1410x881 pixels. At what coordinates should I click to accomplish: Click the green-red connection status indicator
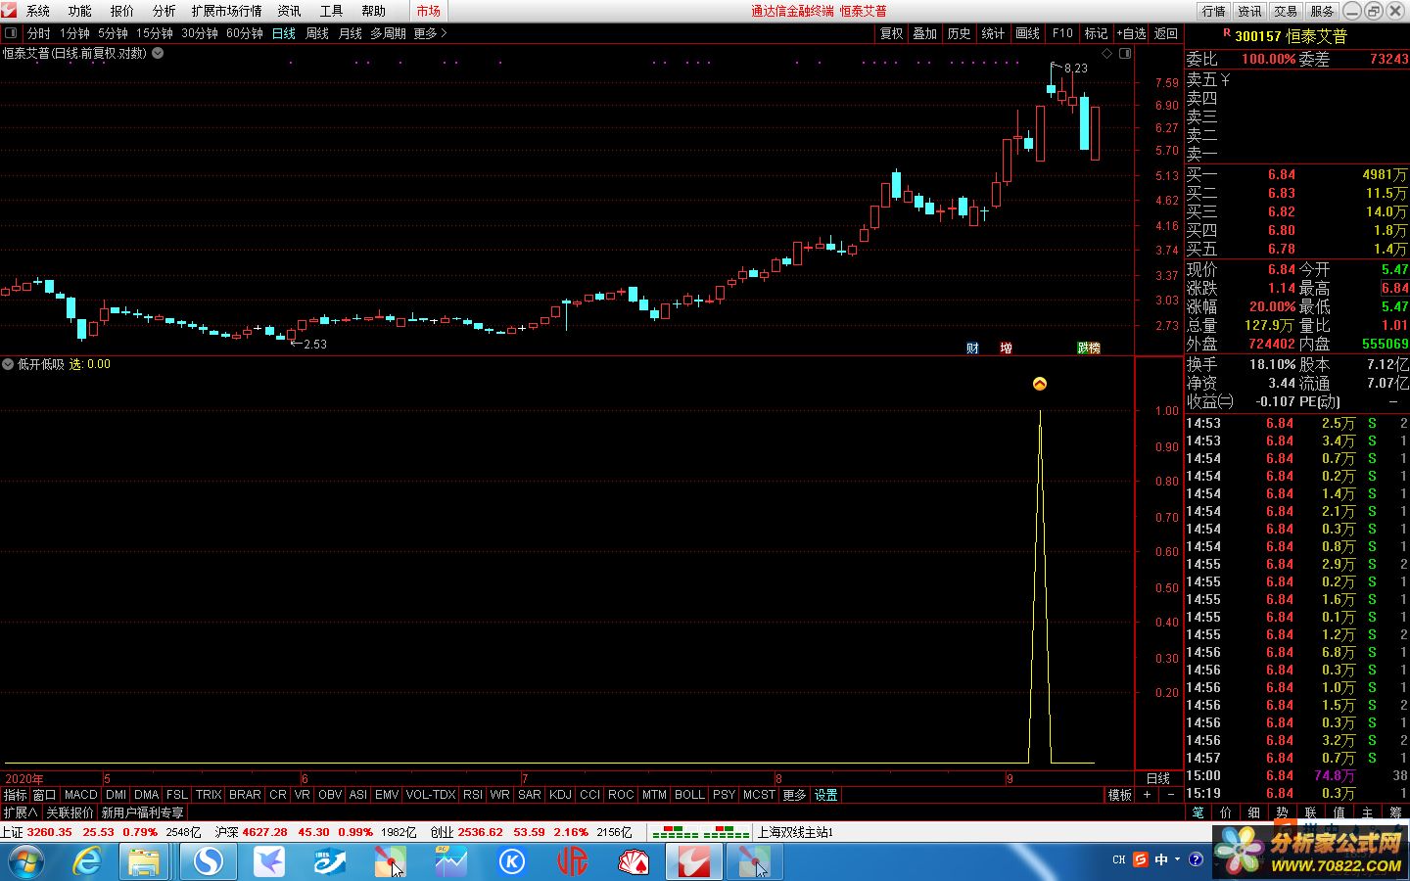pos(700,832)
